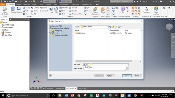This screenshot has height=98, width=175.
Task: Click the Windows Start button
Action: coord(3,96)
